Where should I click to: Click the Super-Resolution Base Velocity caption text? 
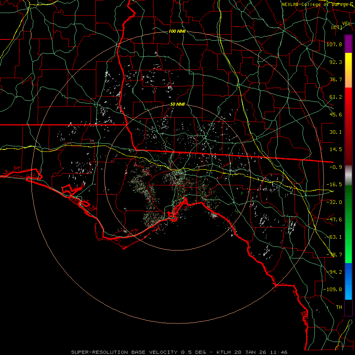pyautogui.click(x=179, y=352)
